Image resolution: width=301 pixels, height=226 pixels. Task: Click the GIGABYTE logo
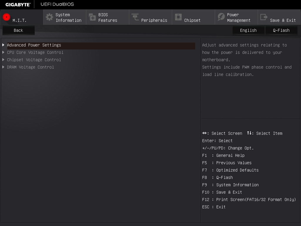18,4
